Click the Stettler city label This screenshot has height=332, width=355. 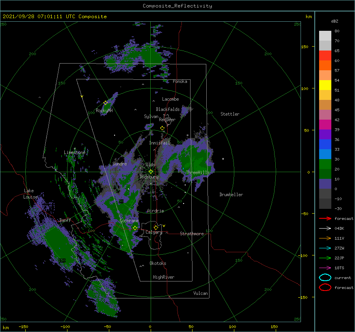tap(230, 114)
